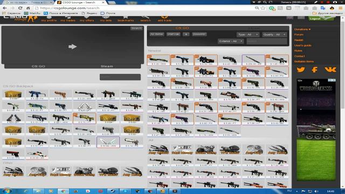Open the Reddit link
The image size is (345, 194).
(299, 40)
